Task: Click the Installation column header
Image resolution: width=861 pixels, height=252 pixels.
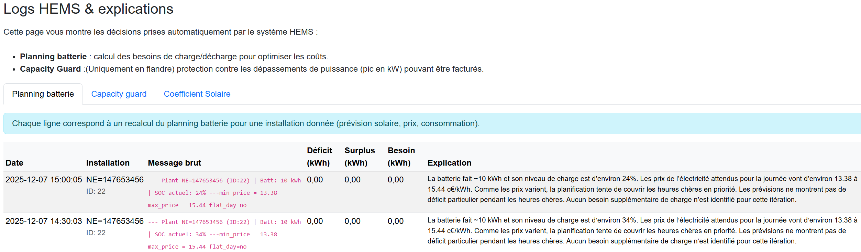Action: (x=108, y=163)
